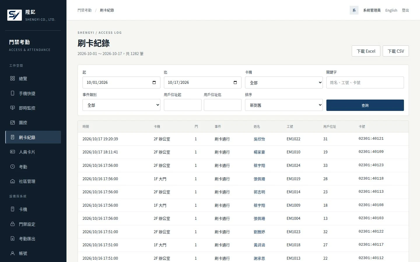Click the name 黃詩涵 in the log

(259, 245)
